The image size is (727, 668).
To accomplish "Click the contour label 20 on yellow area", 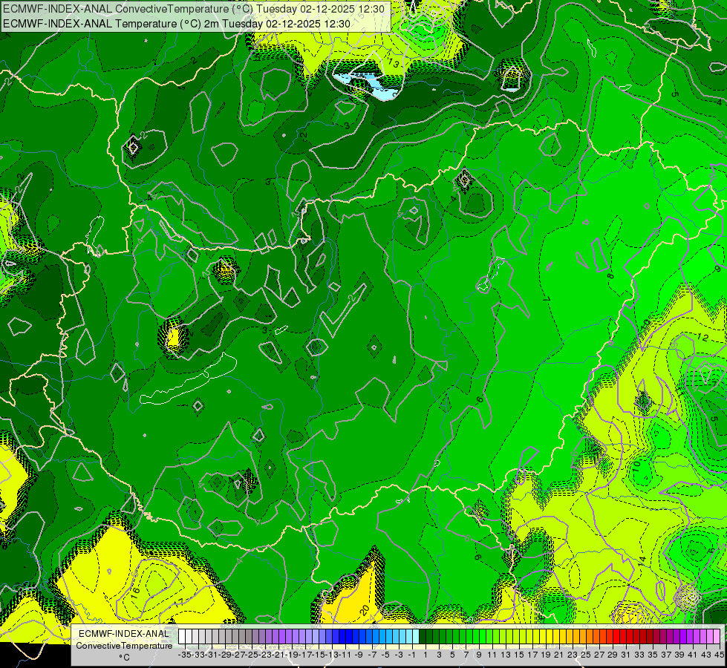I will [x=365, y=609].
